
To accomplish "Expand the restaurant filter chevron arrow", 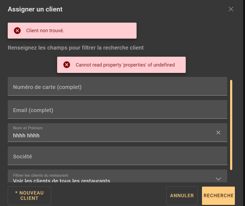I will (x=218, y=179).
